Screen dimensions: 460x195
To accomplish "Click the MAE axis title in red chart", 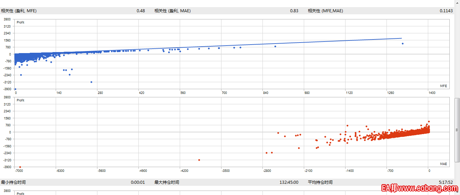I will 444,164.
